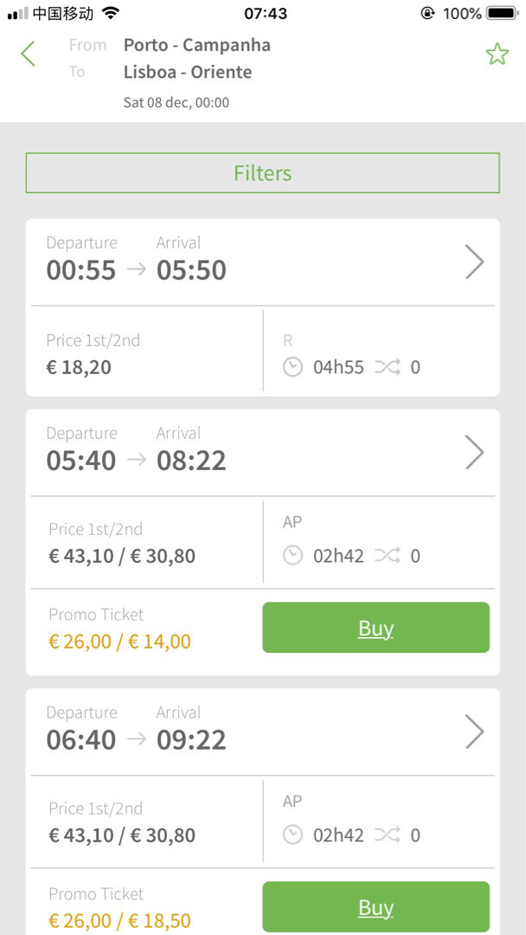The height and width of the screenshot is (935, 526).
Task: Buy the 06:40 train promo ticket
Action: click(x=375, y=906)
